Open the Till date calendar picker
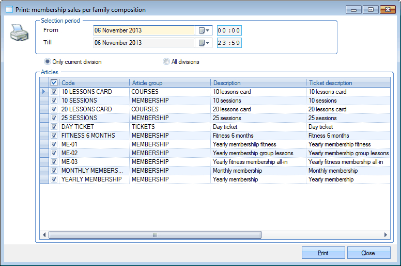 point(204,43)
